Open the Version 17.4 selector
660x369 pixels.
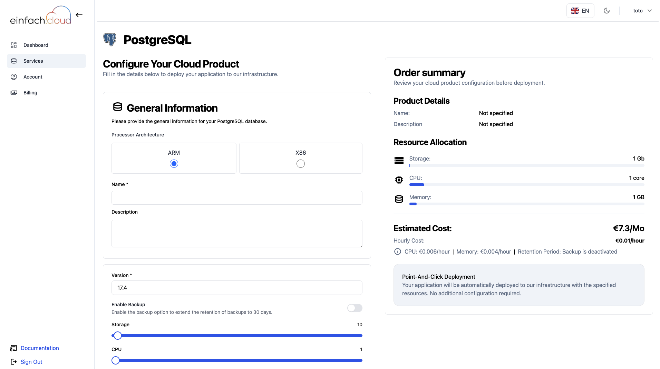(x=237, y=288)
